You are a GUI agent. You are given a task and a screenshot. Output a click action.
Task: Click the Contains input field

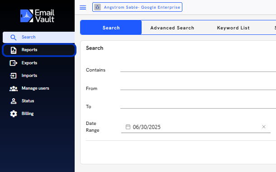click(x=198, y=69)
